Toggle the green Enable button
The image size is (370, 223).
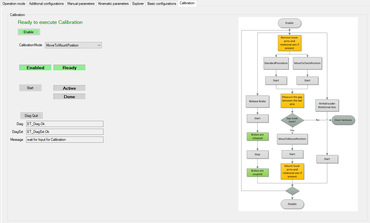click(x=29, y=32)
